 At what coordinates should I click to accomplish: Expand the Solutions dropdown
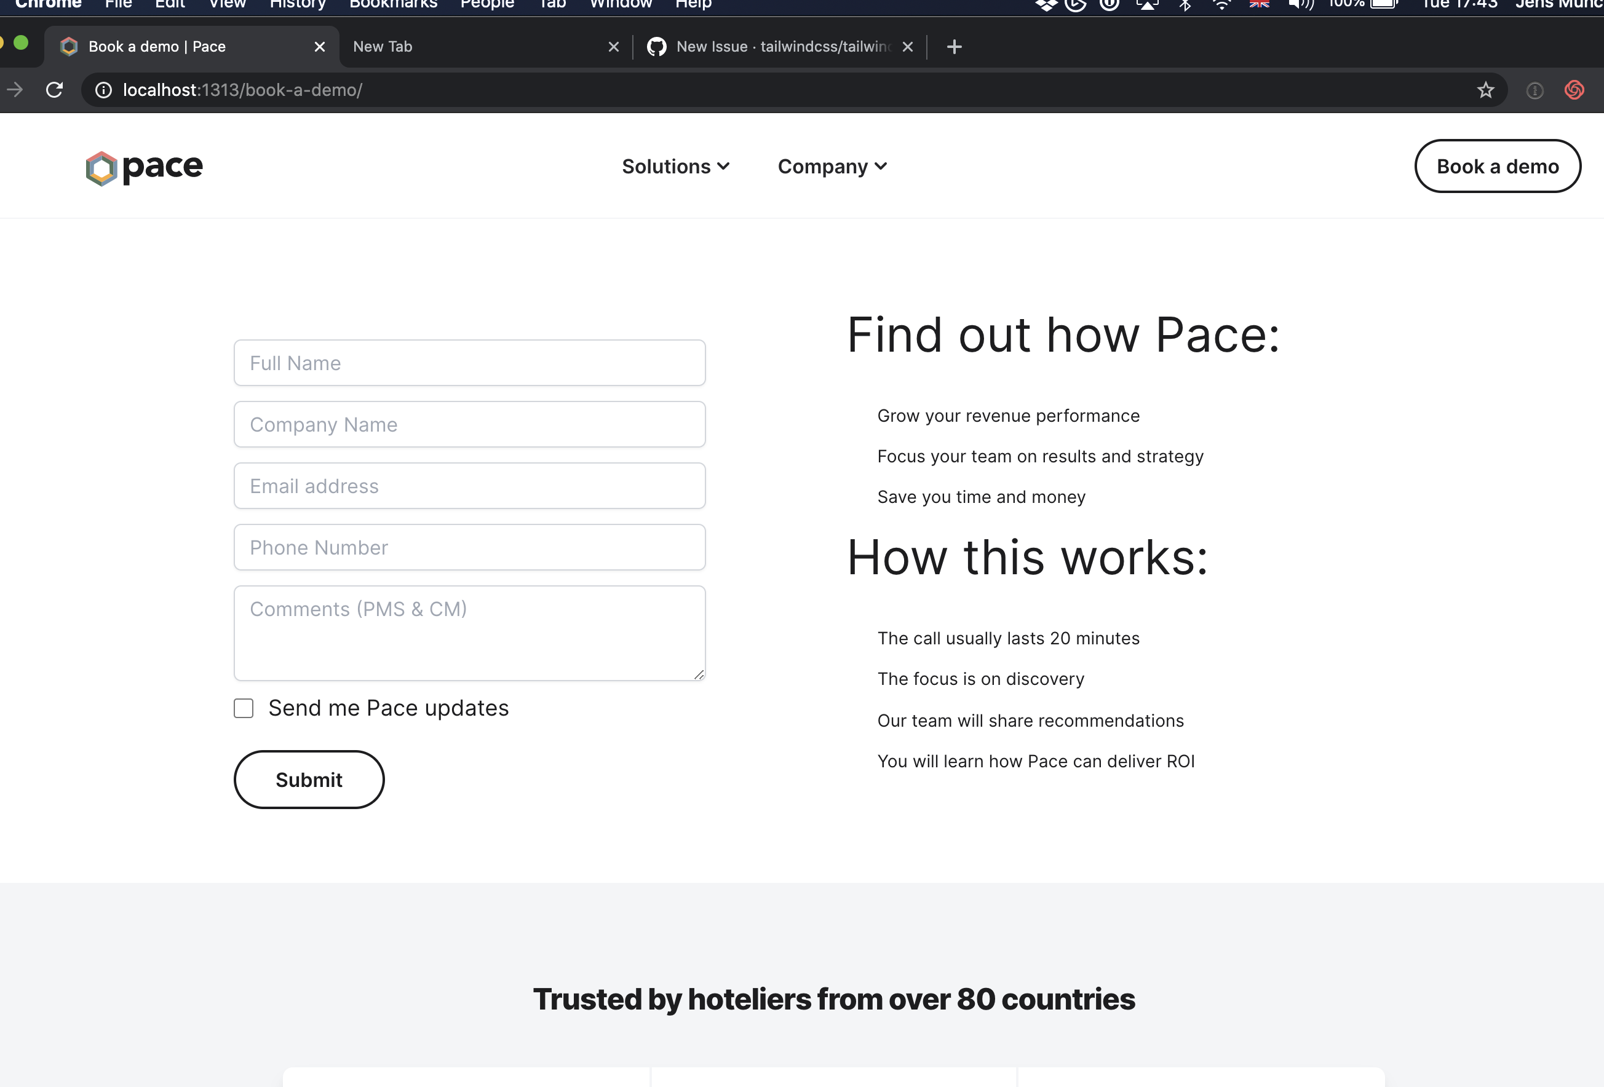(x=675, y=167)
